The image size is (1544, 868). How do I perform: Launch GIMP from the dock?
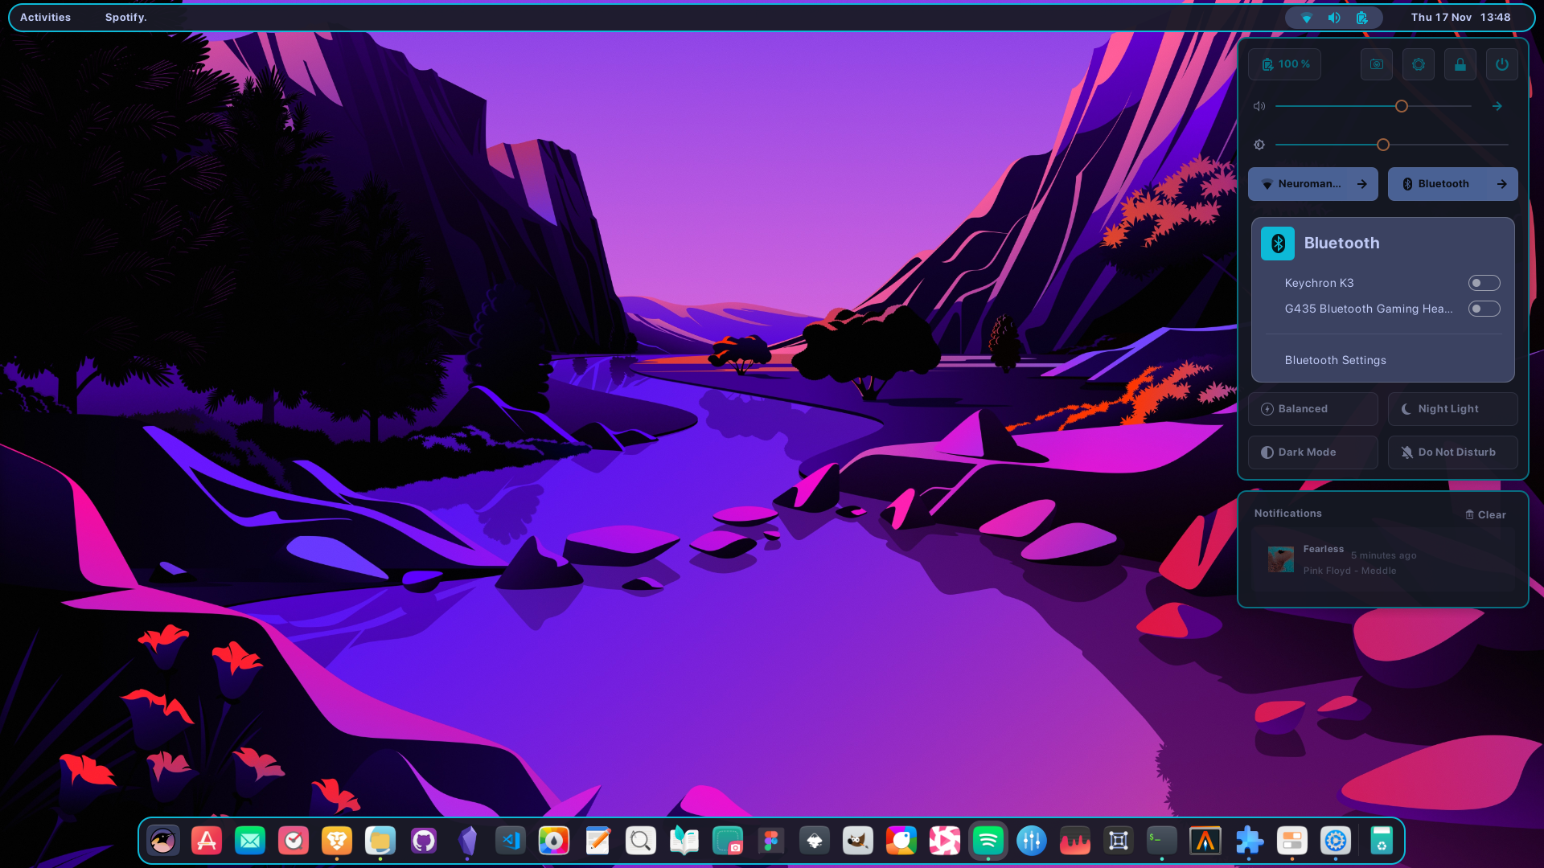858,841
